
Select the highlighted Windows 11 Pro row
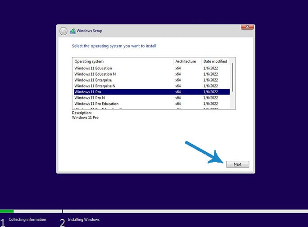[88, 92]
